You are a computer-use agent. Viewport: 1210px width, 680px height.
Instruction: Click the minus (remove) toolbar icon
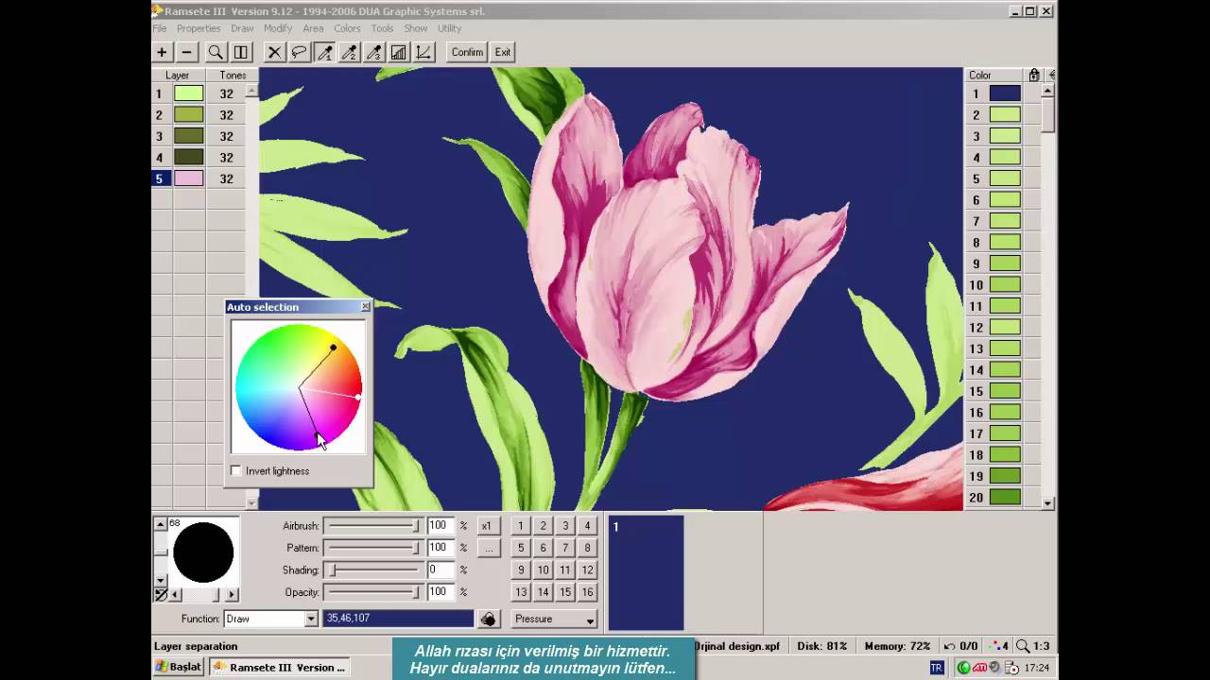point(186,53)
